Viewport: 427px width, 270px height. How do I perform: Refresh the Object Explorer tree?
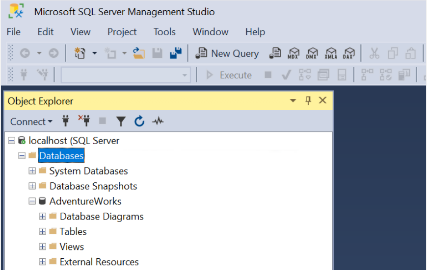[139, 121]
